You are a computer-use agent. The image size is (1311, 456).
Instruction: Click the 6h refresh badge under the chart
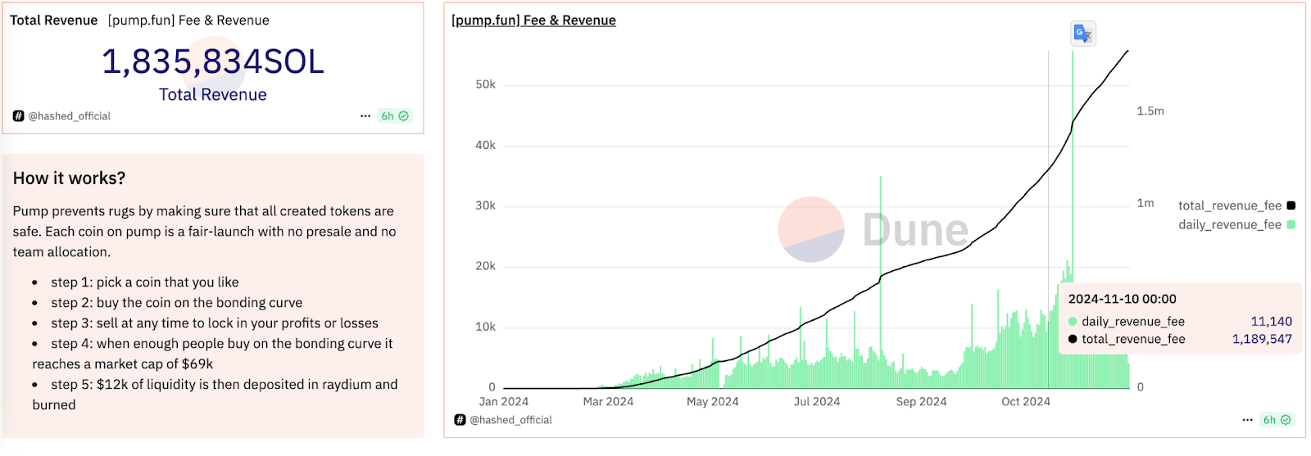click(x=1277, y=420)
